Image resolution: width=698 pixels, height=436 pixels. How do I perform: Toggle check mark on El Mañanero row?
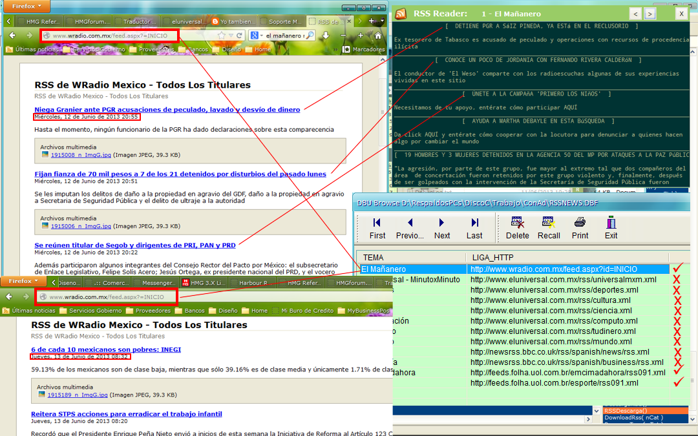pos(678,268)
